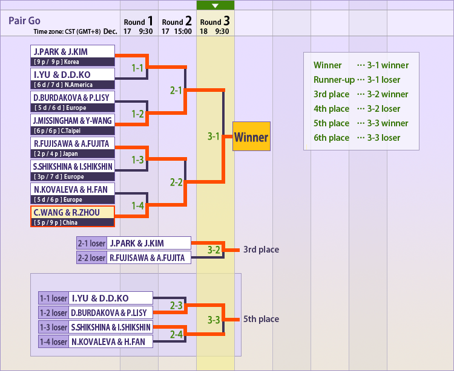Viewport: 454px width, 371px height.
Task: Click the green dropdown arrow above Round 3
Action: point(215,5)
